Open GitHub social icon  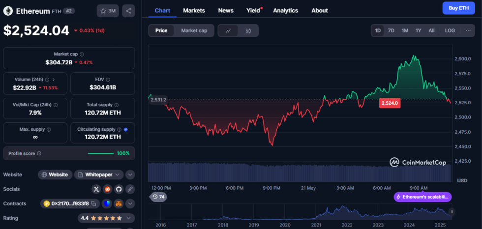pos(119,189)
